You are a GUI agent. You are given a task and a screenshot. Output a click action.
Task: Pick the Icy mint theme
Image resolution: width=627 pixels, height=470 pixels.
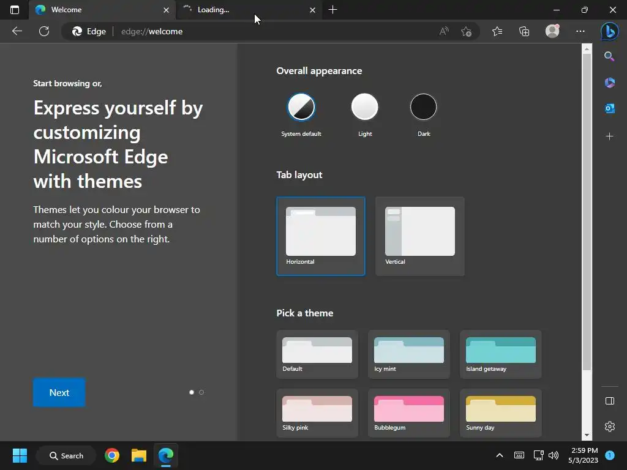(x=408, y=354)
